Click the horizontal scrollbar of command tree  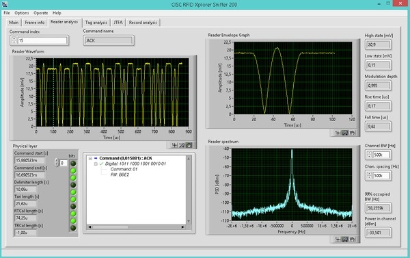(x=136, y=227)
